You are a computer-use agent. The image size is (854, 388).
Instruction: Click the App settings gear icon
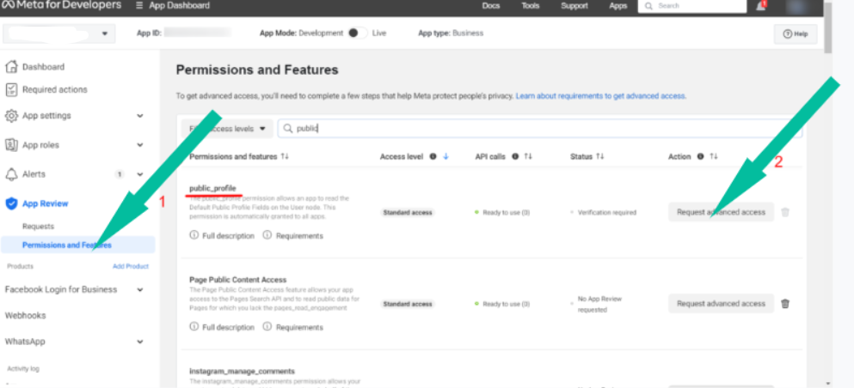[x=11, y=116]
